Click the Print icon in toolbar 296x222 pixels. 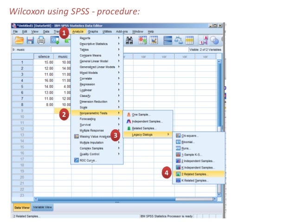(x=41, y=40)
